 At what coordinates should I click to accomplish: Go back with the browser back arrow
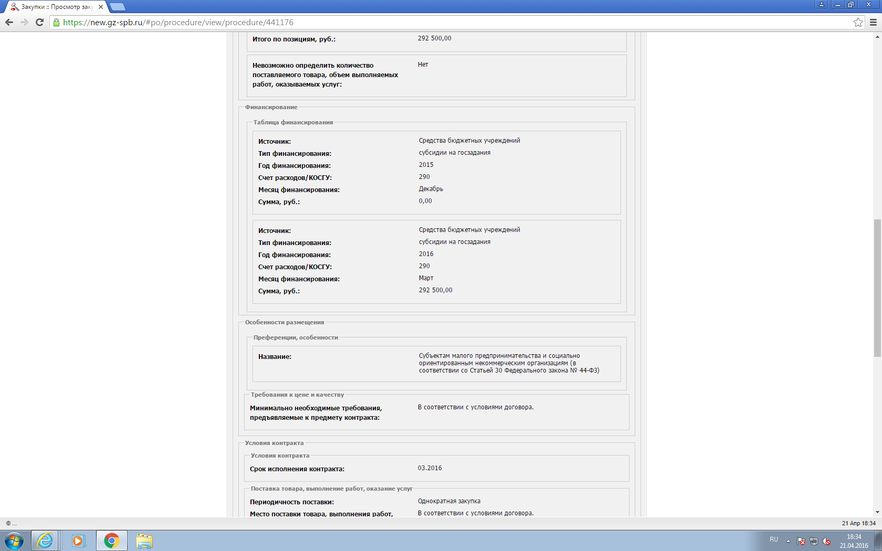click(x=9, y=22)
